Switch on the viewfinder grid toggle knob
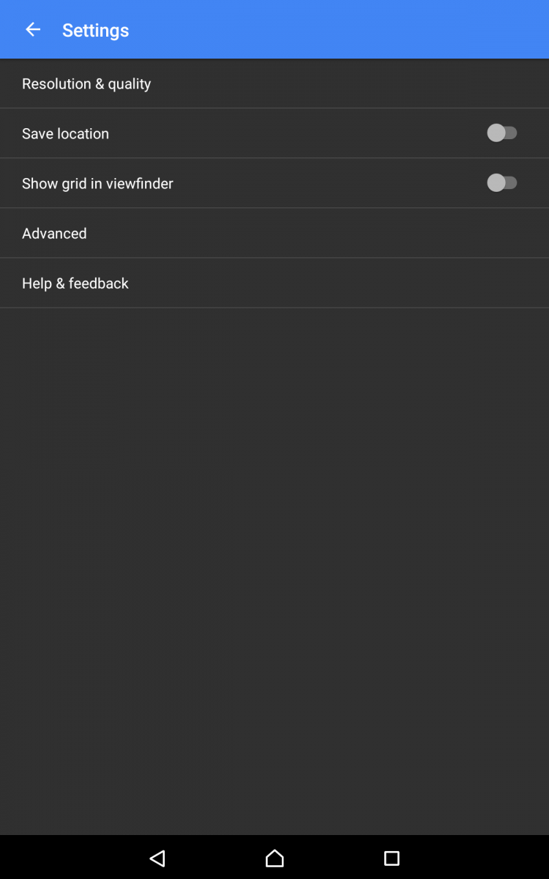The image size is (549, 879). pyautogui.click(x=496, y=182)
